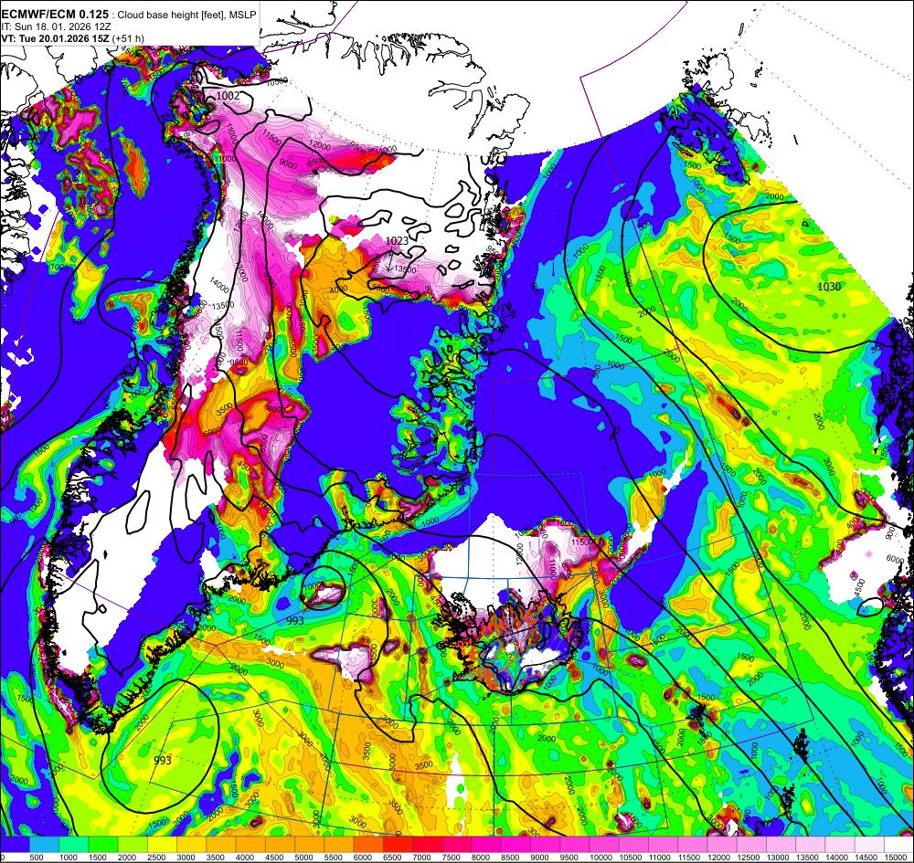914x863 pixels.
Task: Pick the white 14500–15000 legend swatch
Action: click(x=870, y=845)
